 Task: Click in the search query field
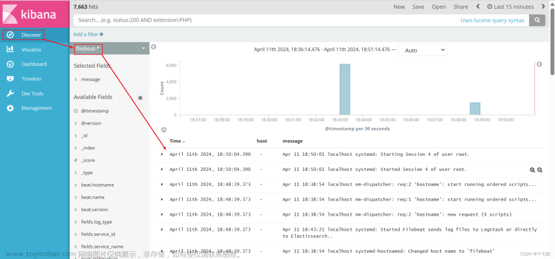[x=266, y=20]
